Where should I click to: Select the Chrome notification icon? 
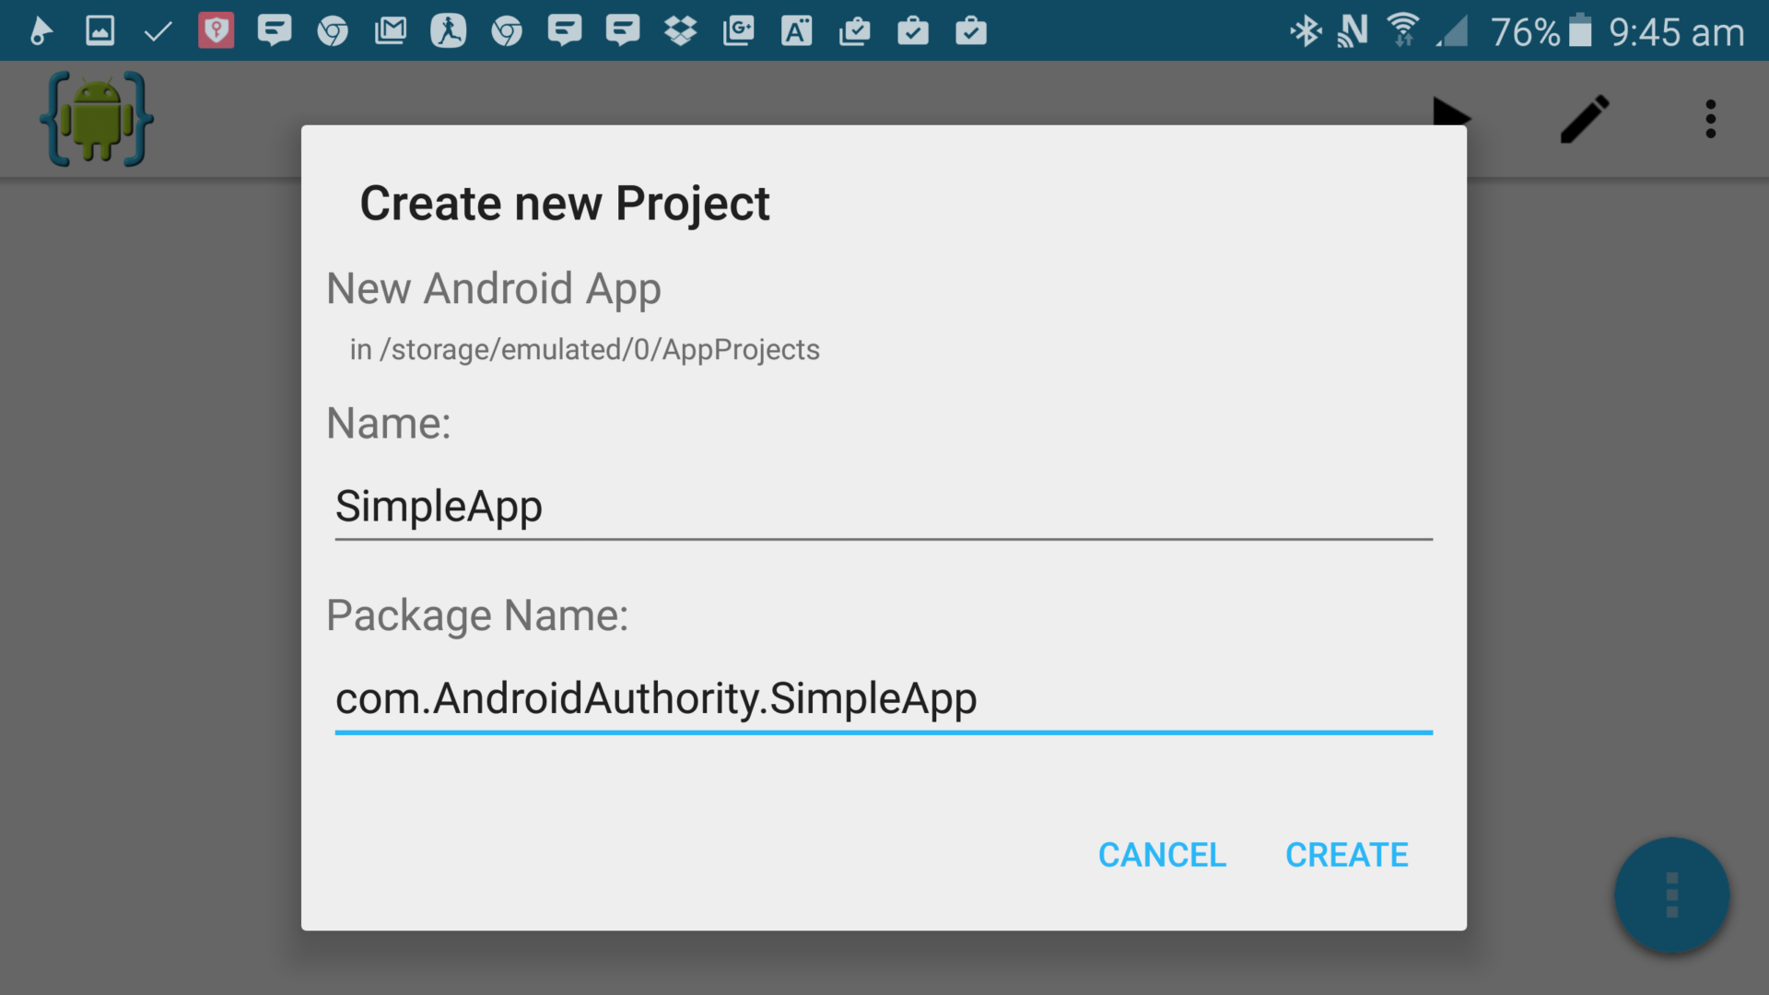(x=334, y=30)
